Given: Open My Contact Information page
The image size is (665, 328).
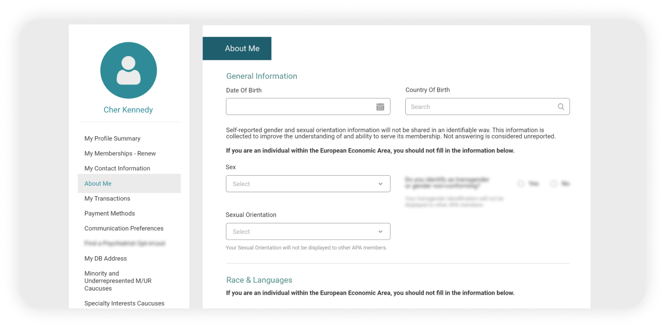Looking at the screenshot, I should pos(117,168).
